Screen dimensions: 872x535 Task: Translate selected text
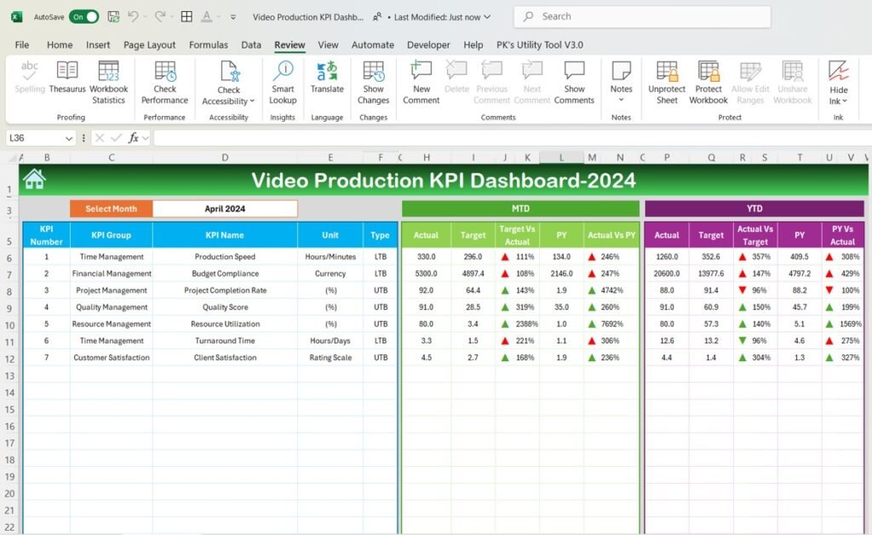(327, 81)
